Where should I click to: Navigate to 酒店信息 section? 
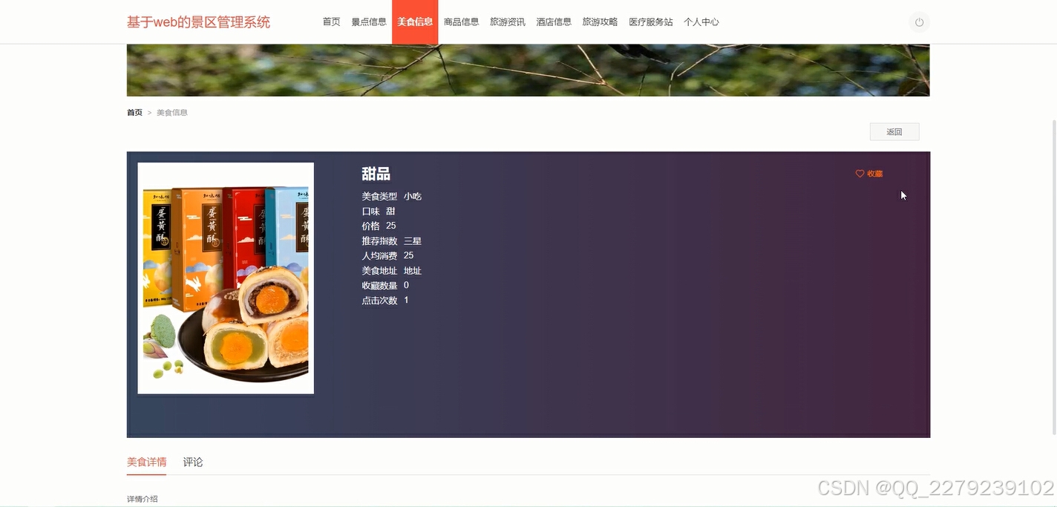coord(554,22)
